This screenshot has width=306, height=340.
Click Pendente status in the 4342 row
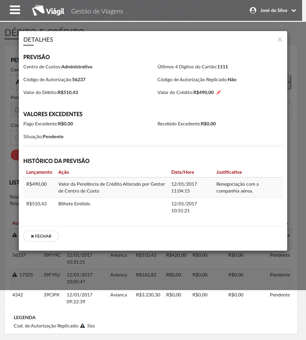click(x=280, y=295)
